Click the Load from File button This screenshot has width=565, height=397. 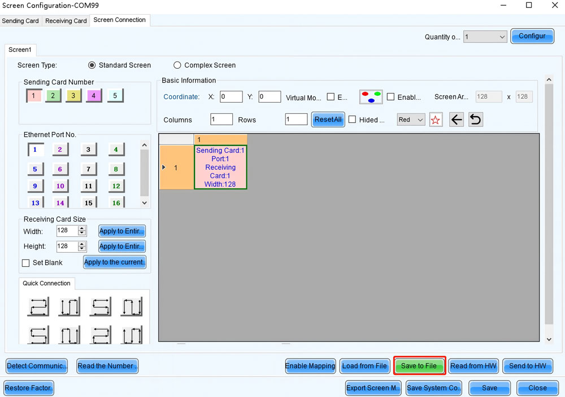tap(364, 366)
